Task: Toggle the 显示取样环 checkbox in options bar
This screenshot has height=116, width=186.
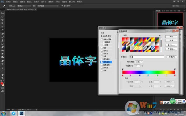Action: [62, 6]
